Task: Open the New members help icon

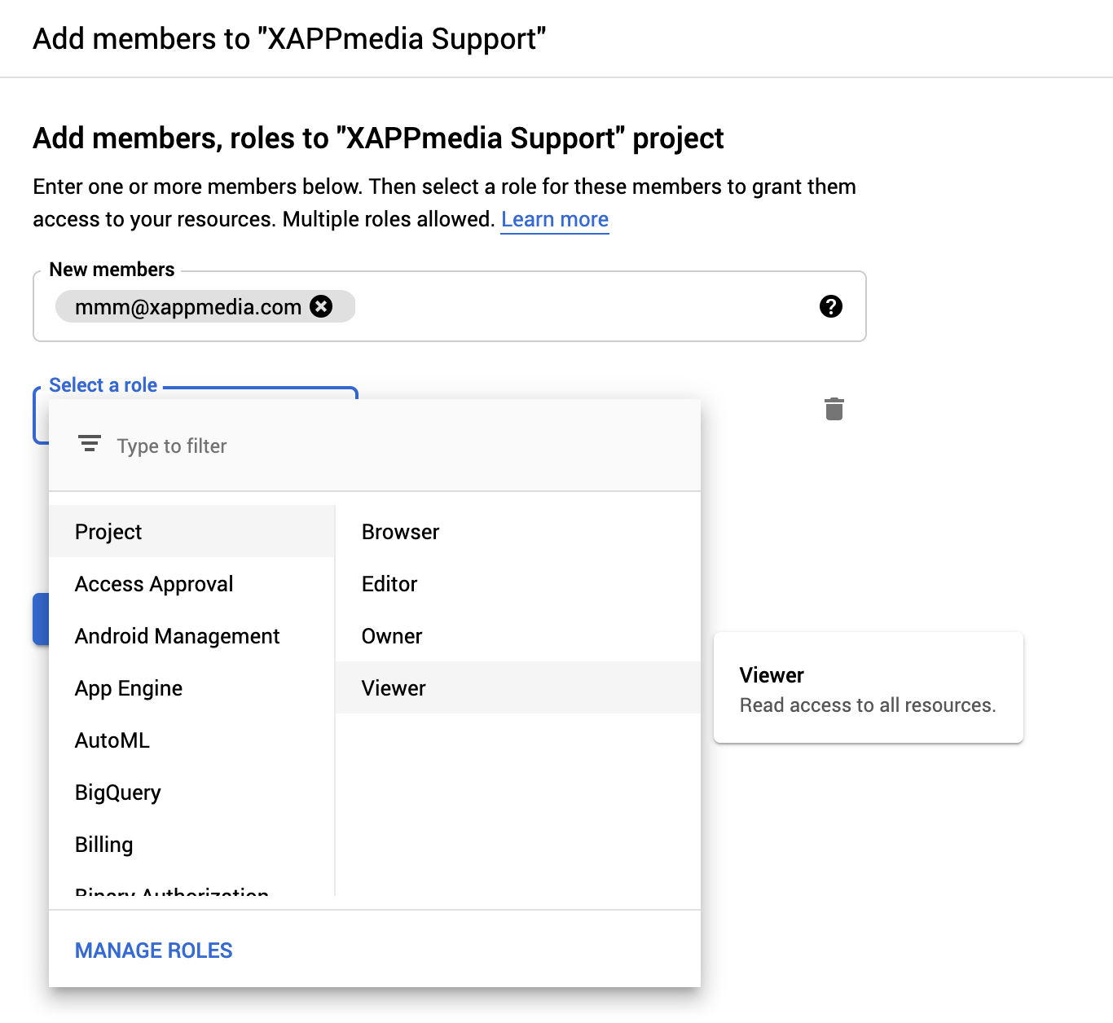Action: point(830,306)
